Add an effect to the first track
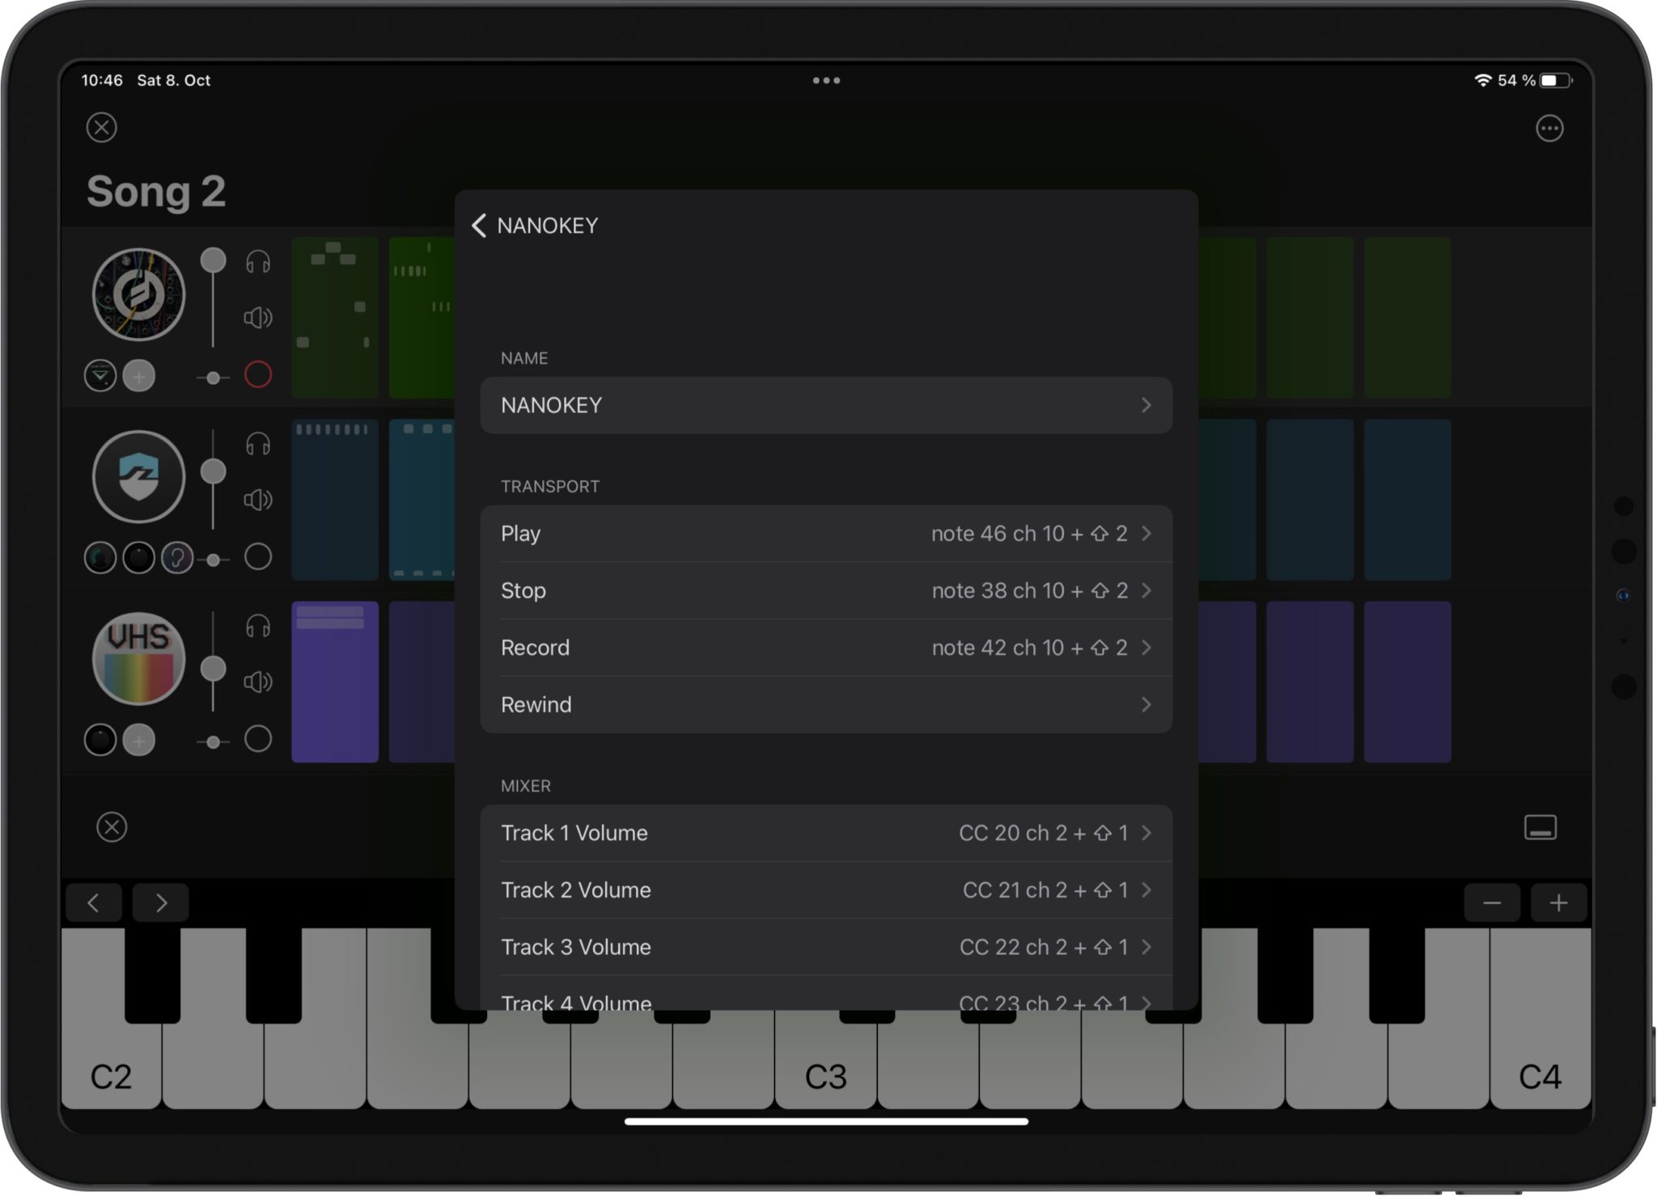Screen dimensions: 1657x1196 point(138,376)
